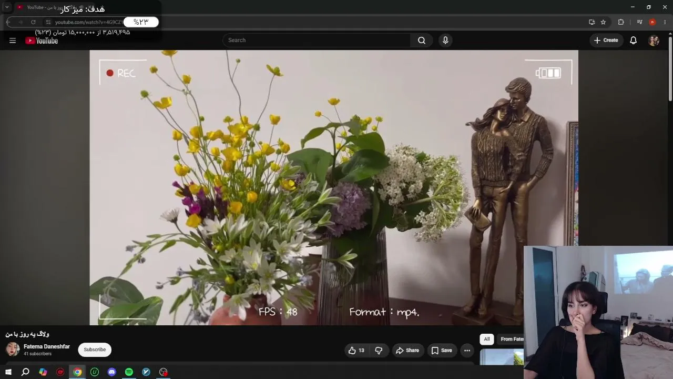Image resolution: width=673 pixels, height=379 pixels.
Task: Open the Chrome taskbar icon
Action: 77,372
